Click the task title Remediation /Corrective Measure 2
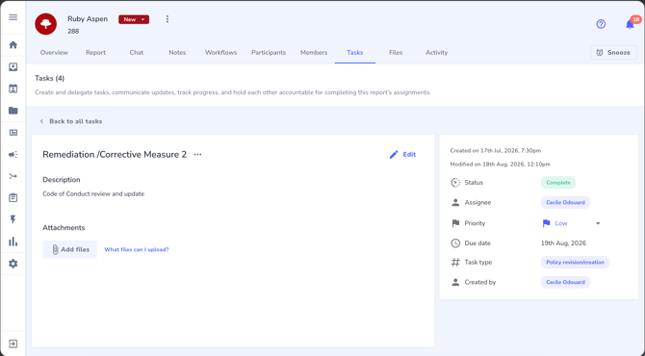 [115, 155]
